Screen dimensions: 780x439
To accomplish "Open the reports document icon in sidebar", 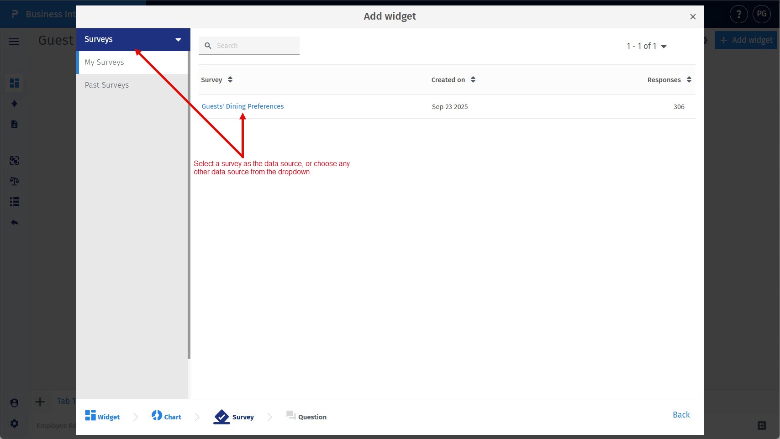I will [14, 124].
